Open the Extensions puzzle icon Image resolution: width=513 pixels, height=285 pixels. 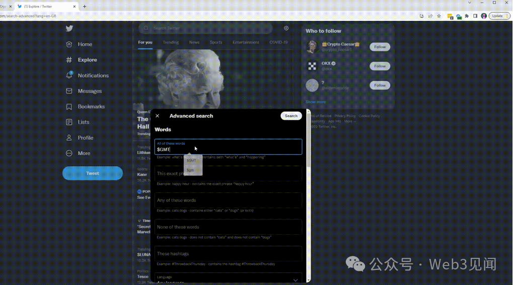tap(467, 16)
